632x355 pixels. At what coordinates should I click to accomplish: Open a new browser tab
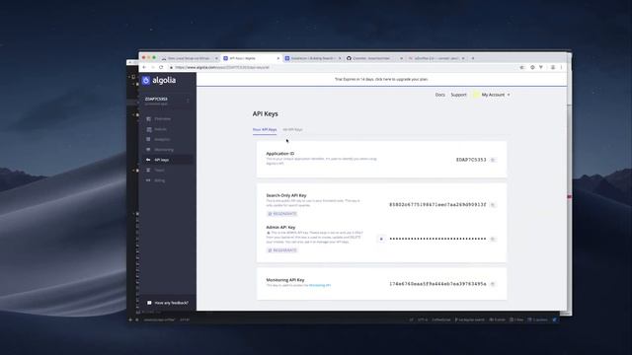coord(473,58)
